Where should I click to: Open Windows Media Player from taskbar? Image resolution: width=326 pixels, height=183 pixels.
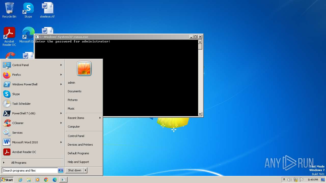click(37, 180)
